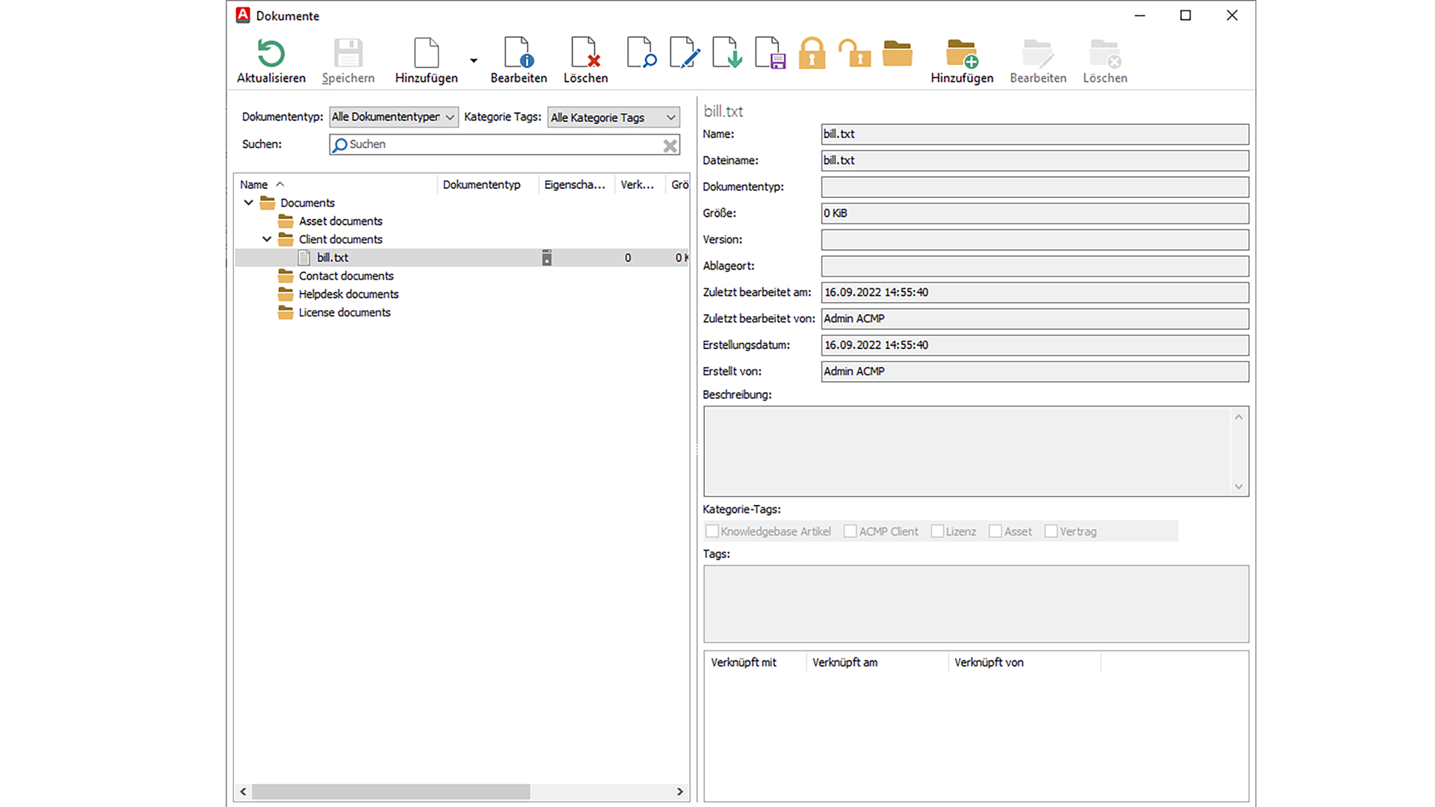Click the open padlock unlock icon
This screenshot has height=807, width=1435.
tap(854, 54)
